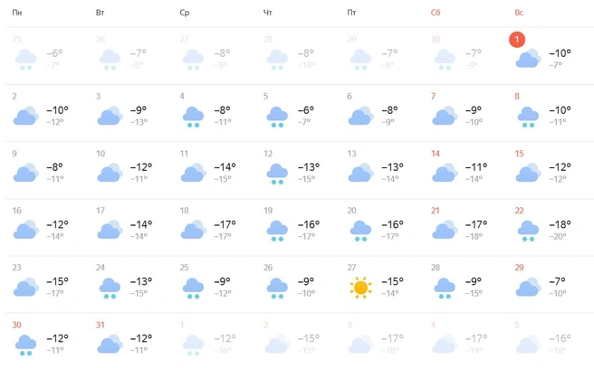Click the −17° temperature on day 18

225,224
